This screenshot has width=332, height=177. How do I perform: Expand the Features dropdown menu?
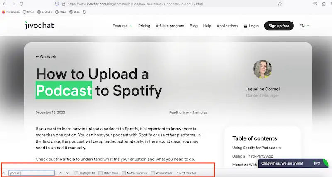(122, 26)
